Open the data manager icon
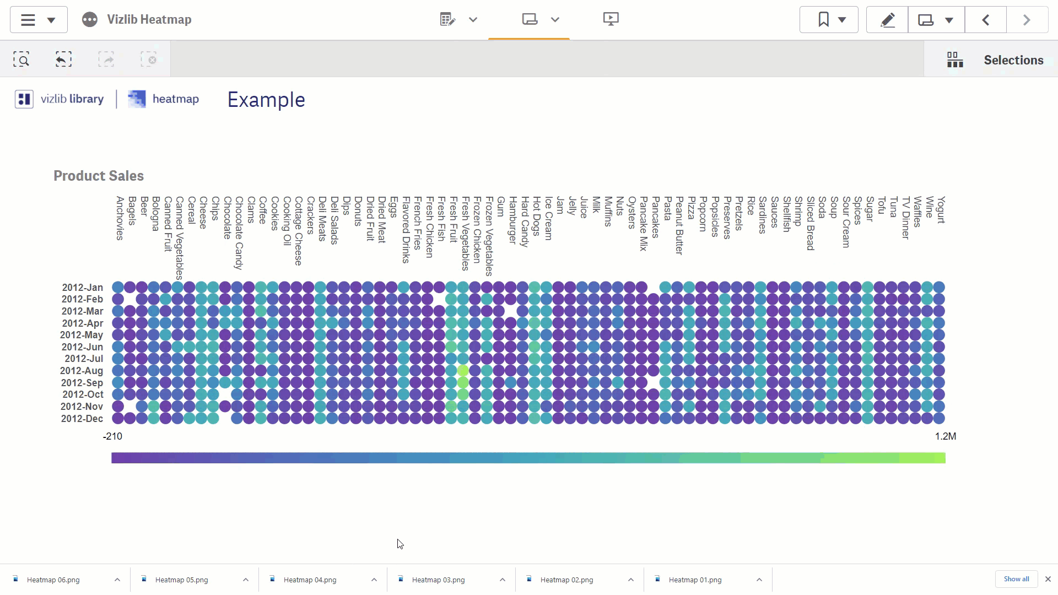 (x=447, y=19)
